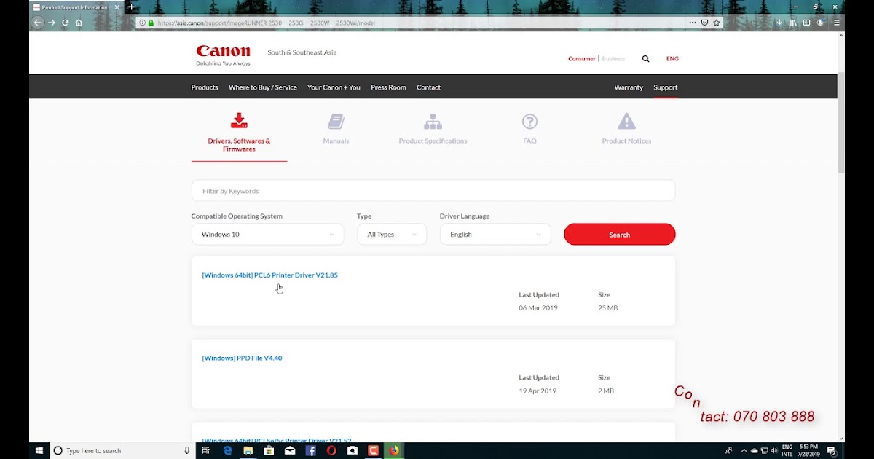Open the Contact page
Viewport: 874px width, 459px height.
(428, 87)
